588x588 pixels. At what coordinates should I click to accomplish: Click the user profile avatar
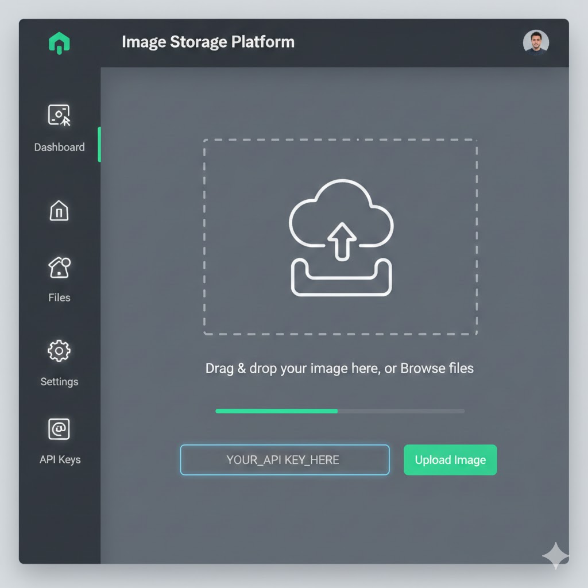click(x=536, y=42)
